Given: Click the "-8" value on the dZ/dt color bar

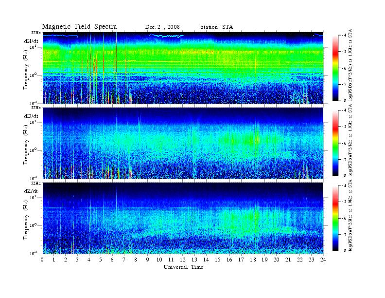Looking at the screenshot, I should (x=345, y=251).
